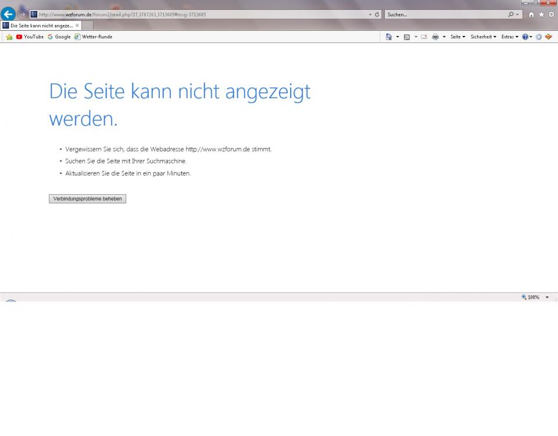Expand the Seite dropdown menu

click(x=457, y=37)
